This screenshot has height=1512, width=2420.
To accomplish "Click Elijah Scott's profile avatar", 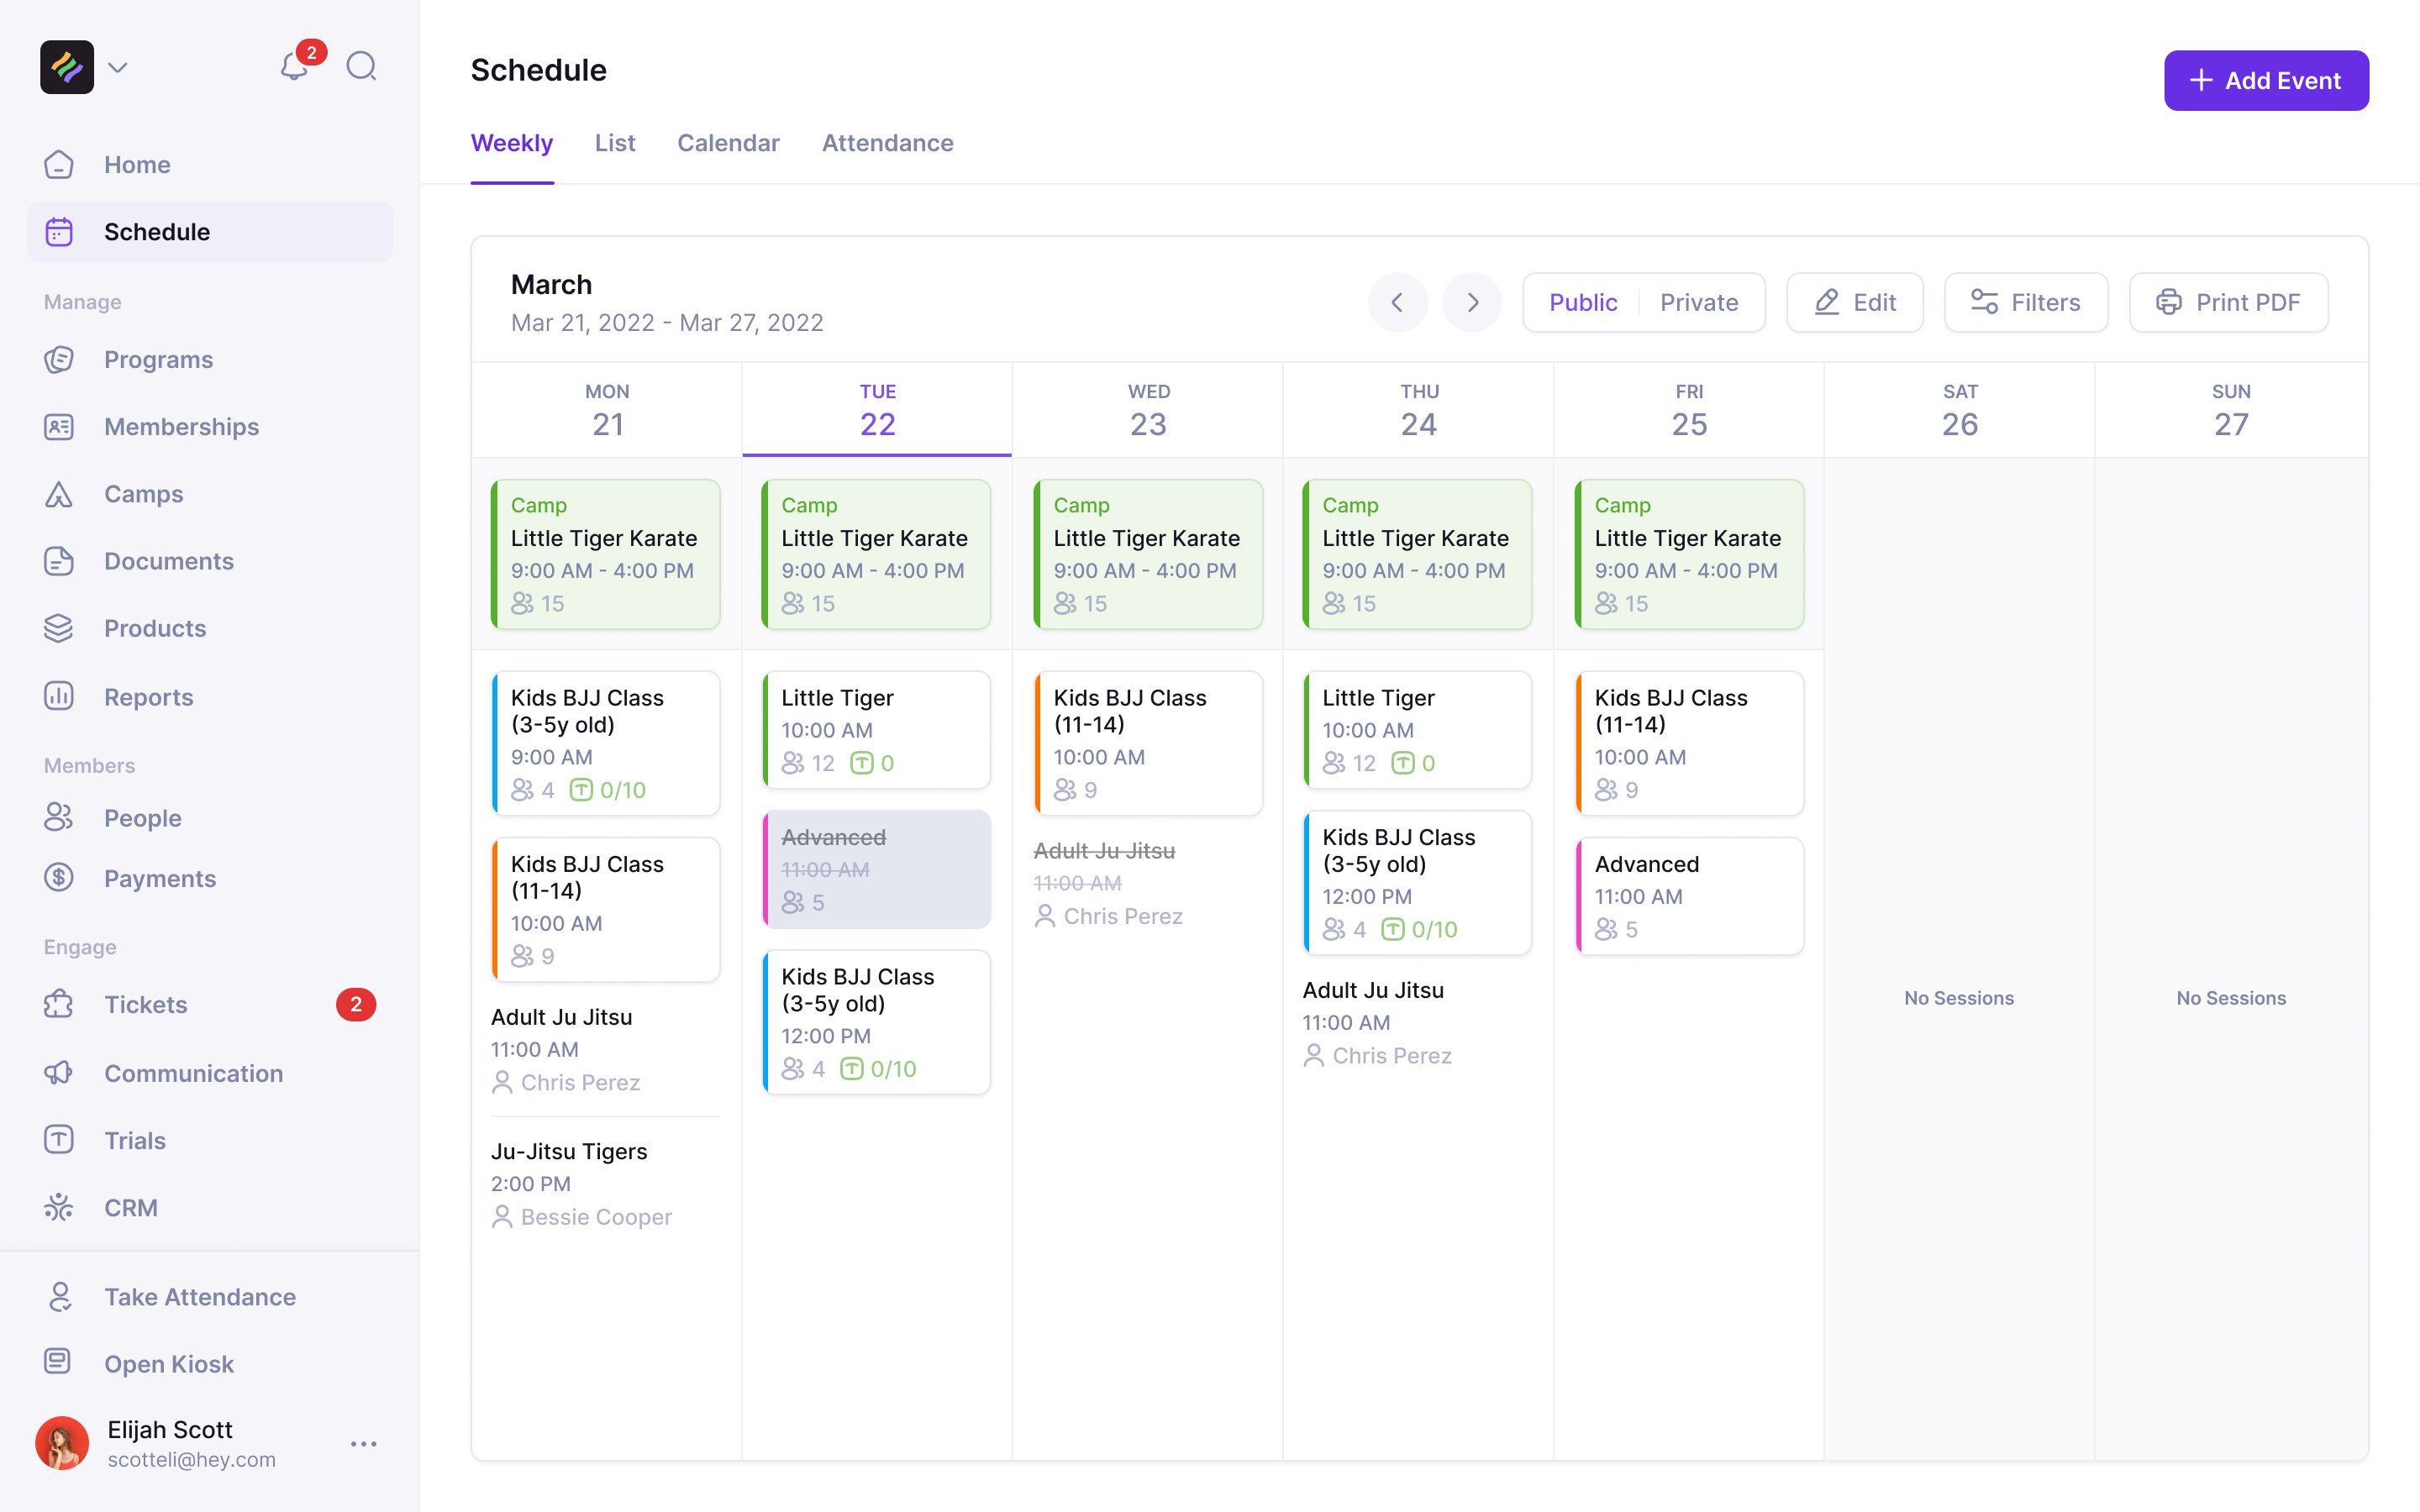I will [x=62, y=1443].
